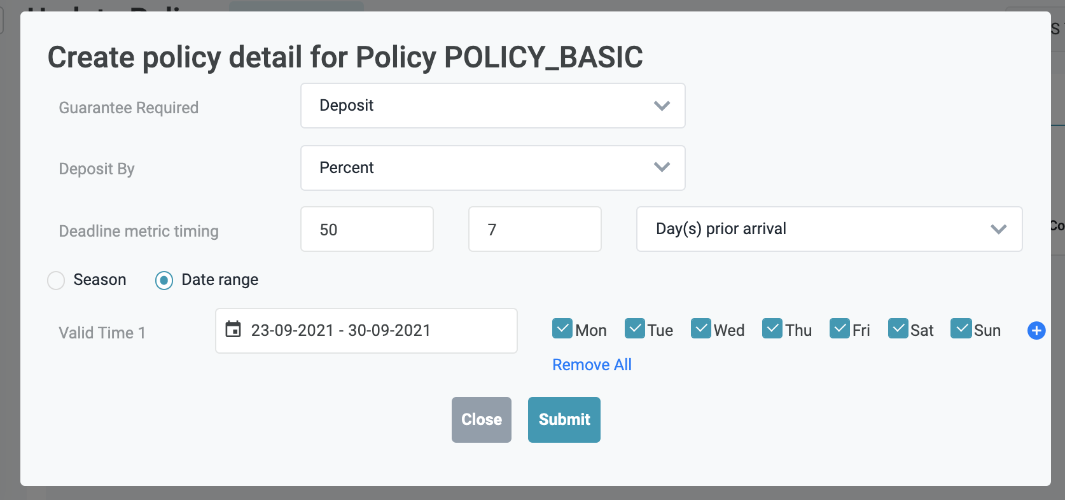Open the Deposit By Percent dropdown
1065x500 pixels.
coord(492,168)
